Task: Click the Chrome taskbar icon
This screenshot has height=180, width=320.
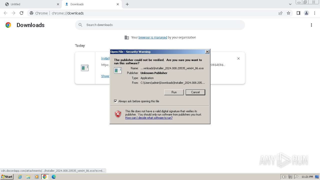Action: coord(45,177)
